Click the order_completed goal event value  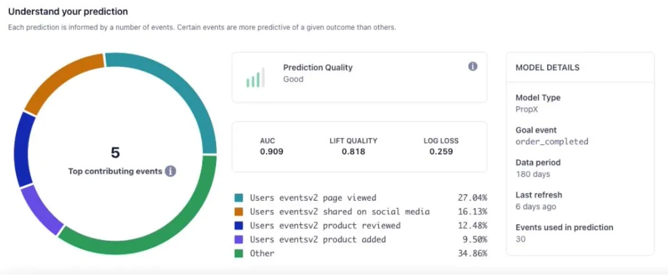(x=552, y=142)
